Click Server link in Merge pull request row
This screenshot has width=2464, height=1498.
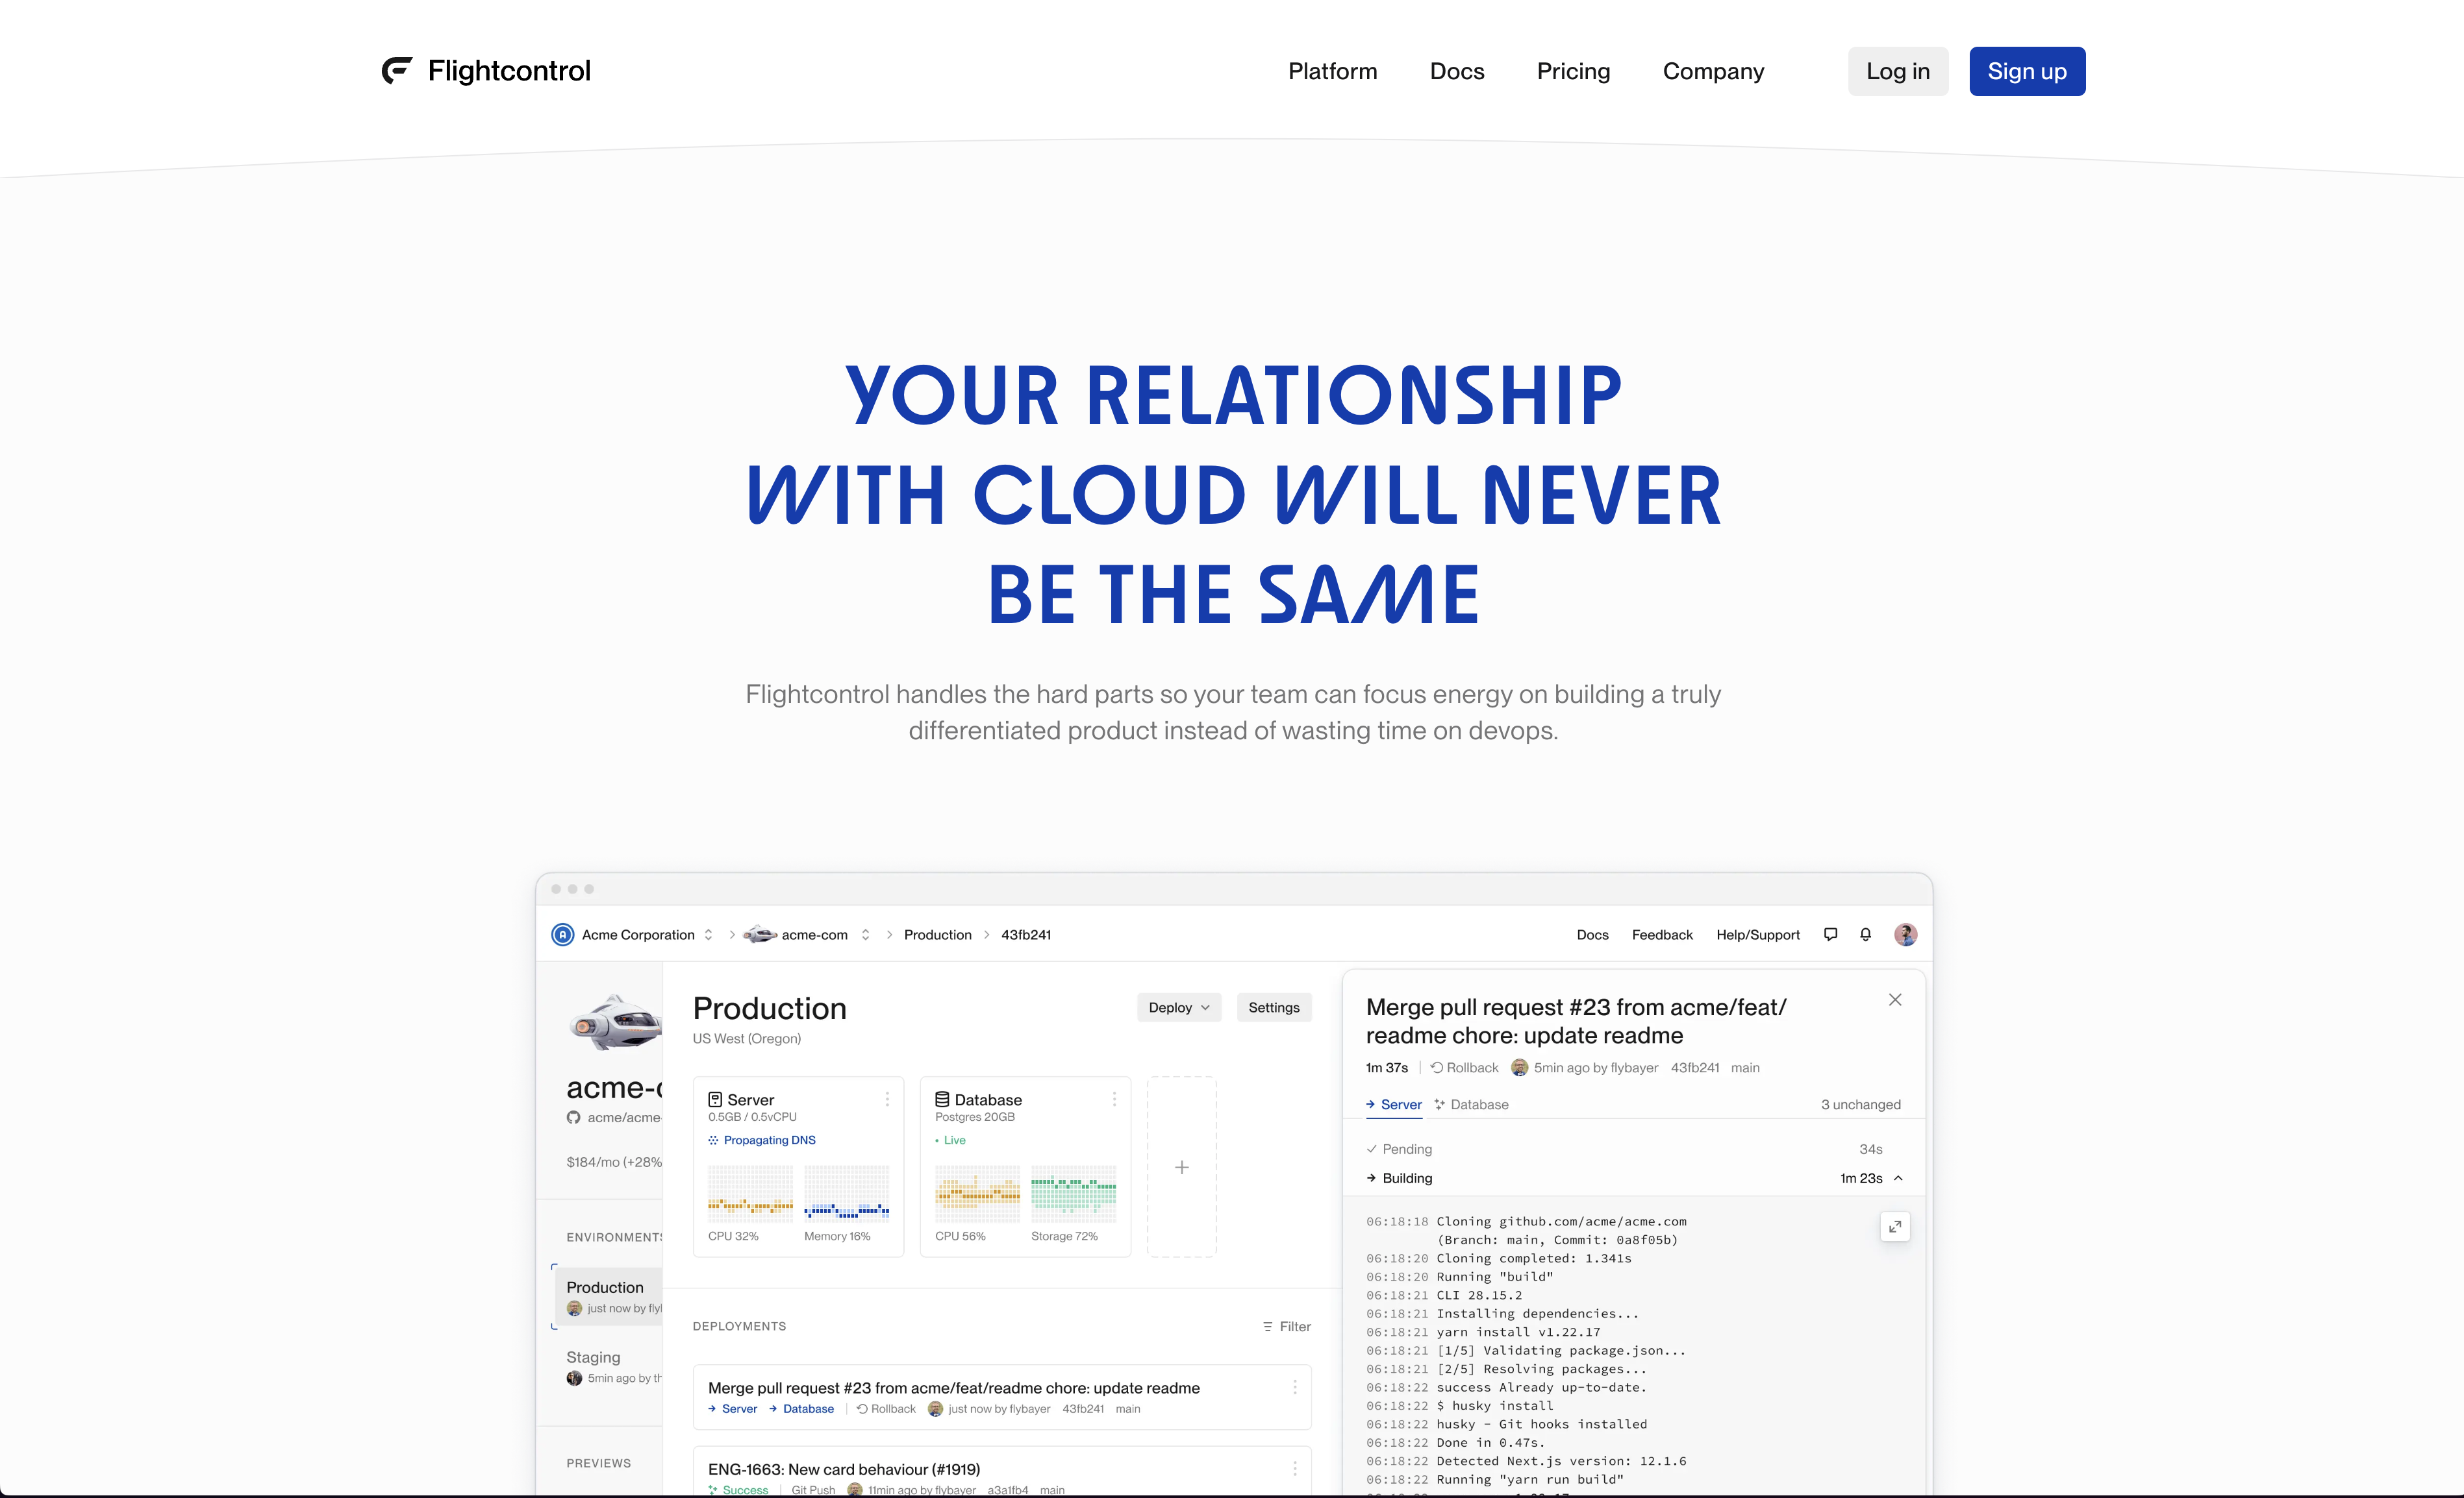click(x=732, y=1409)
